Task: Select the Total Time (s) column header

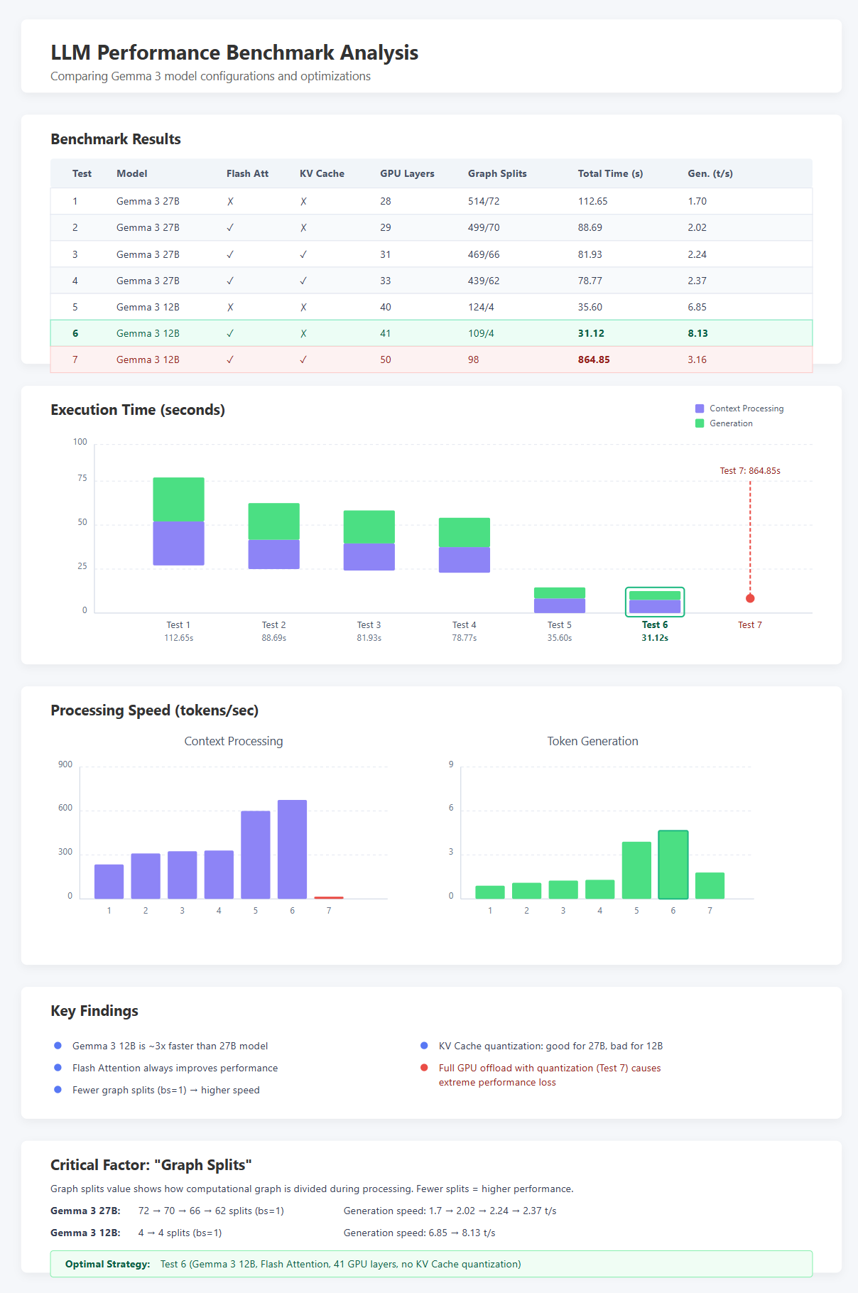Action: (611, 173)
